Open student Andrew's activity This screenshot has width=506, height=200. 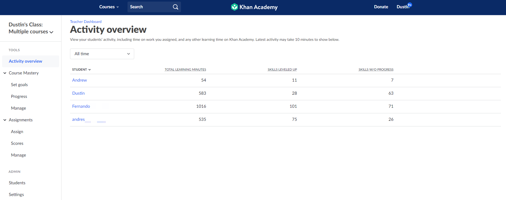79,80
